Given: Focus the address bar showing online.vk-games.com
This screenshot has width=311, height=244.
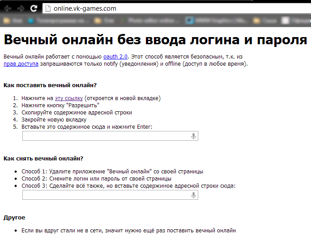Looking at the screenshot, I should pyautogui.click(x=176, y=8).
